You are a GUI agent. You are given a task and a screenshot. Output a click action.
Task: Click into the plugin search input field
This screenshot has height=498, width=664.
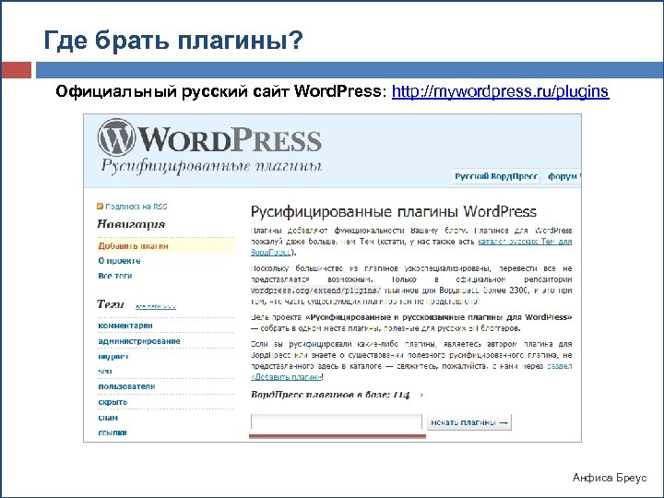pyautogui.click(x=337, y=422)
